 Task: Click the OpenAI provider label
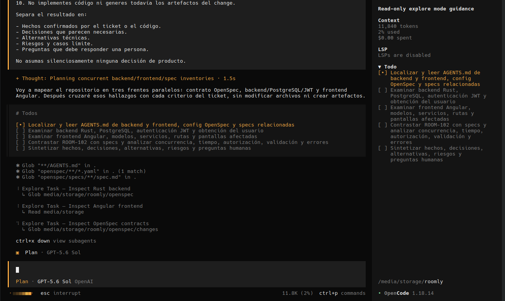pyautogui.click(x=84, y=282)
